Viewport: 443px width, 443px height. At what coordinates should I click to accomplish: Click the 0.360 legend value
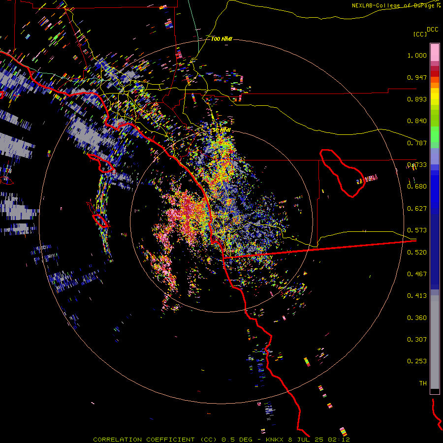coord(417,318)
